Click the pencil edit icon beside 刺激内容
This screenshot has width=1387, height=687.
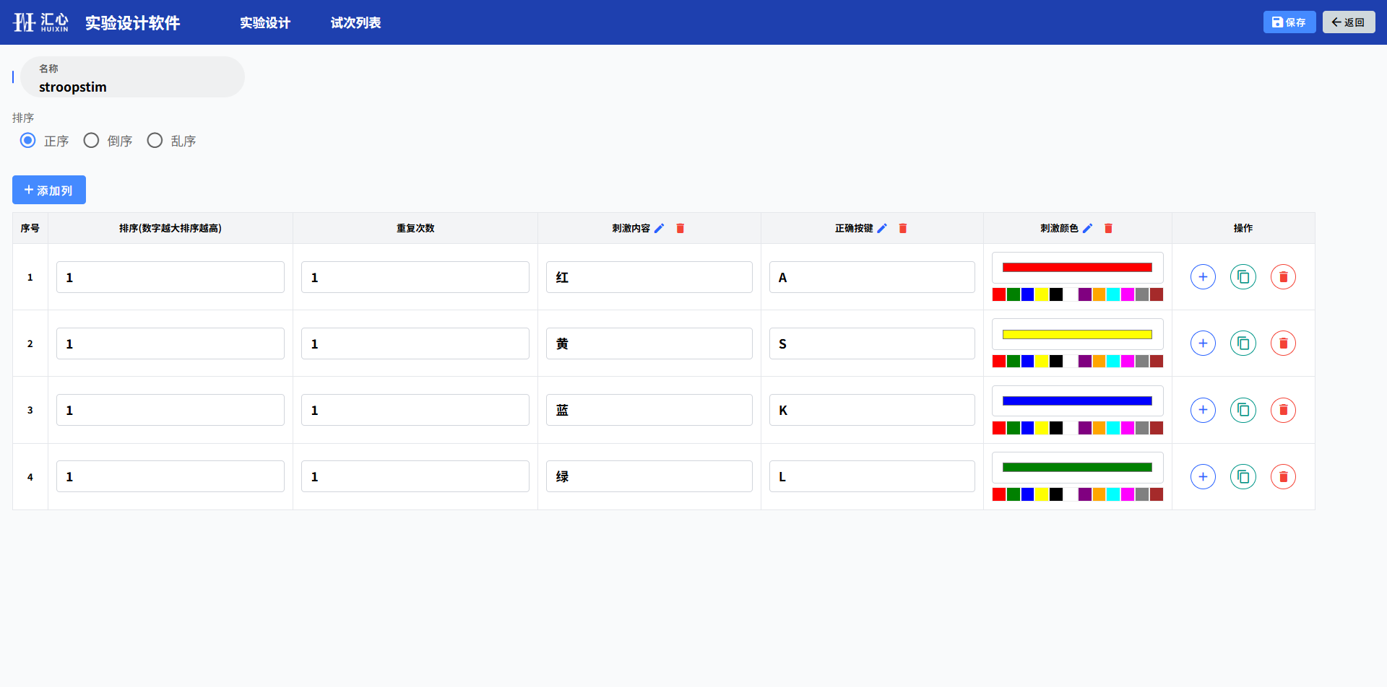coord(659,228)
